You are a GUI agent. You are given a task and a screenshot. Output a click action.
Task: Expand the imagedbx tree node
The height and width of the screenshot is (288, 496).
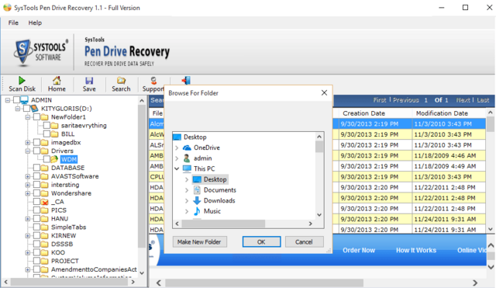[x=28, y=143]
